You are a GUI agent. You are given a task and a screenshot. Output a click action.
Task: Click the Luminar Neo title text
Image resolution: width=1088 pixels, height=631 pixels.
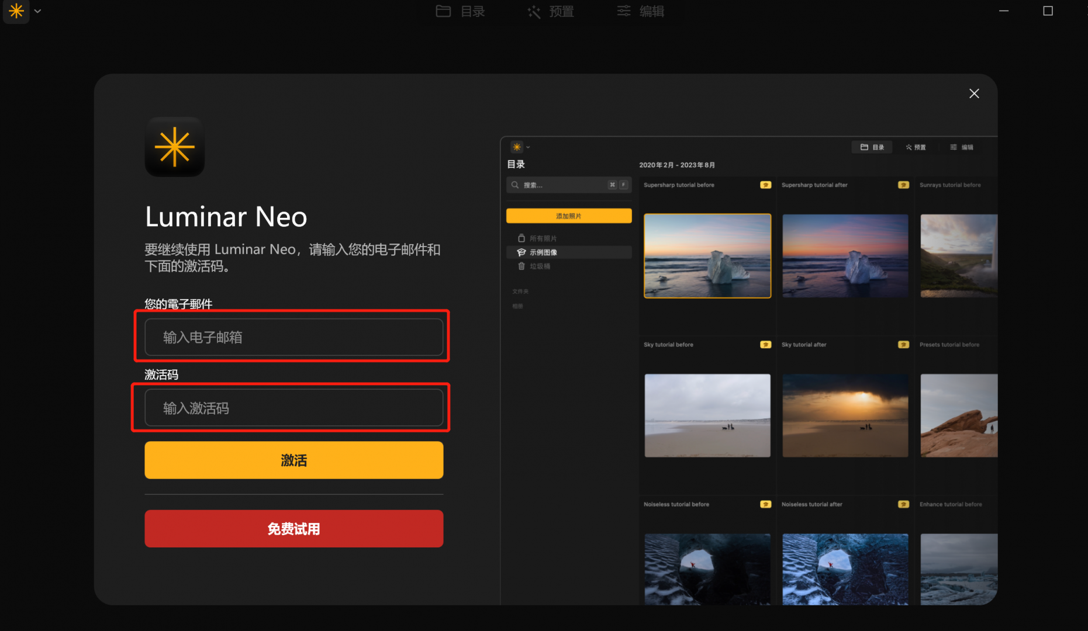226,217
